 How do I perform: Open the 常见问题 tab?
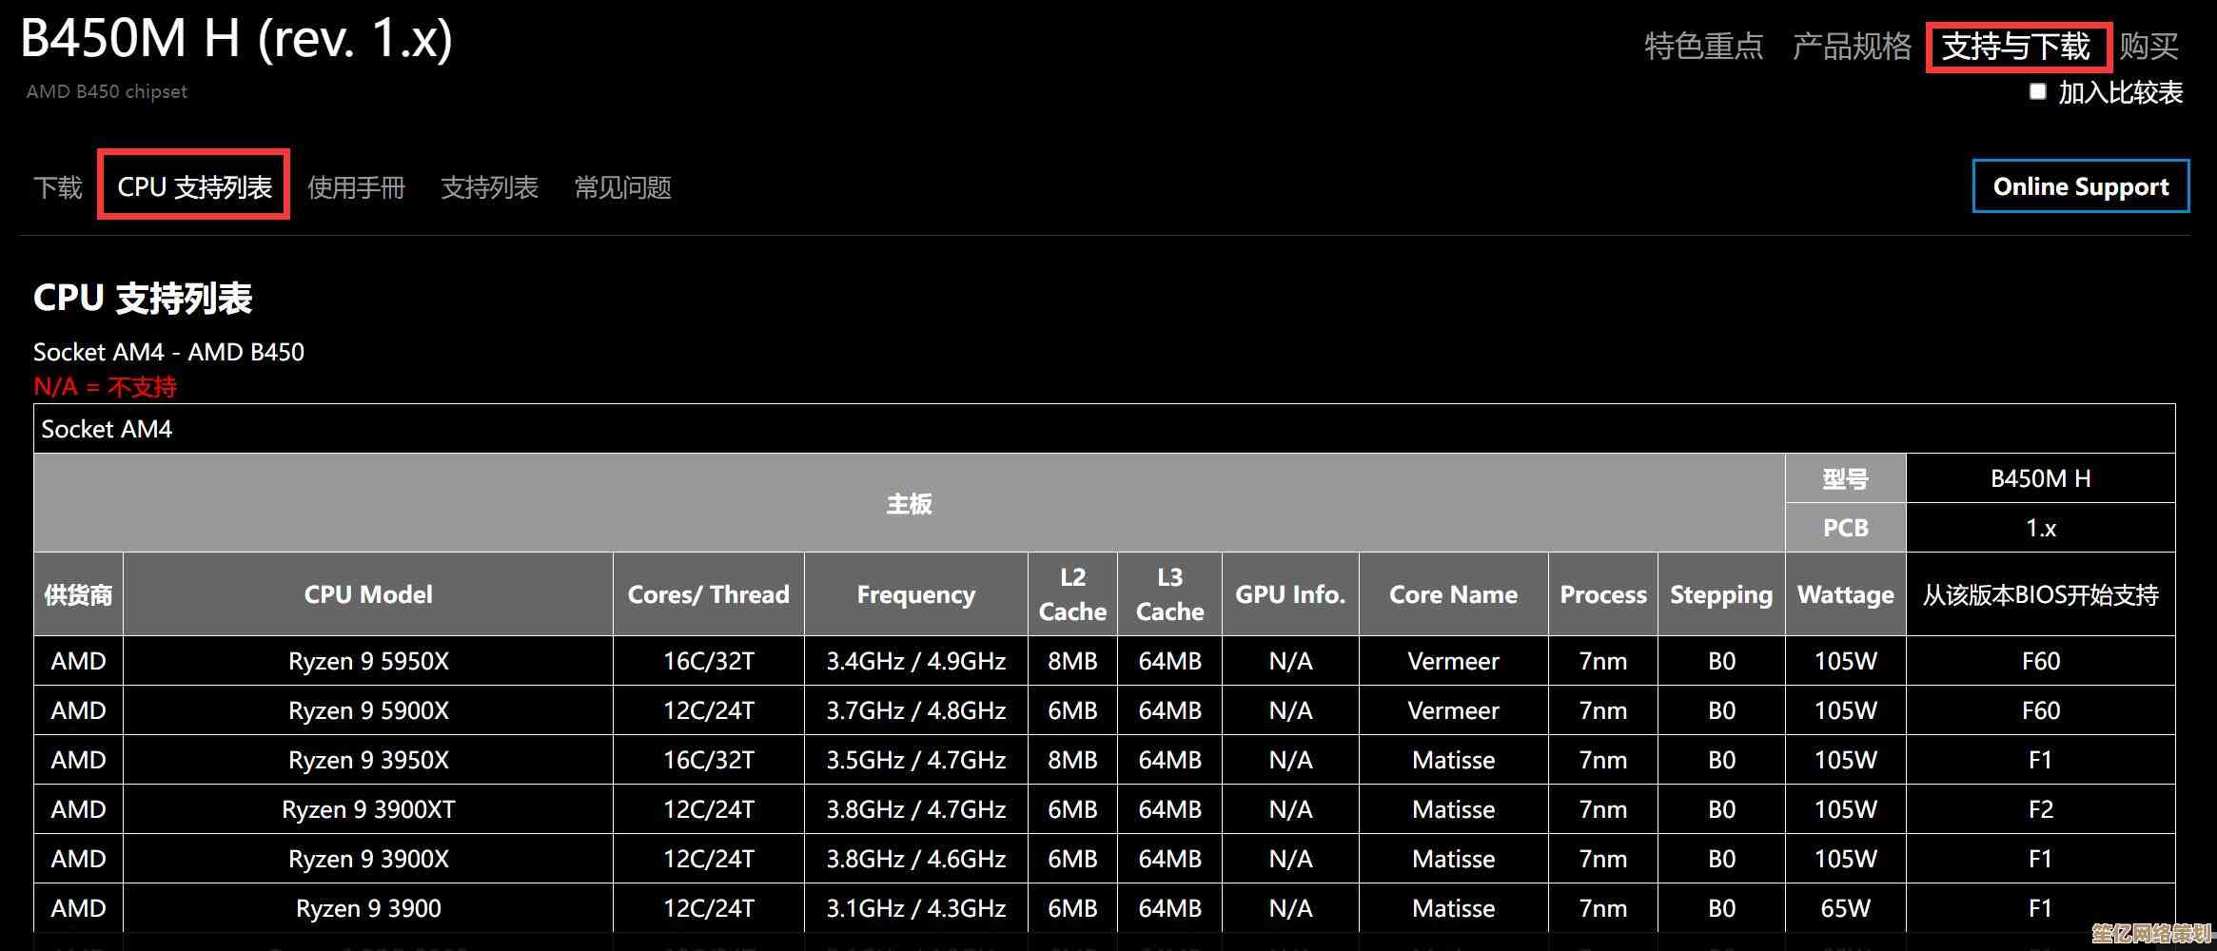623,187
